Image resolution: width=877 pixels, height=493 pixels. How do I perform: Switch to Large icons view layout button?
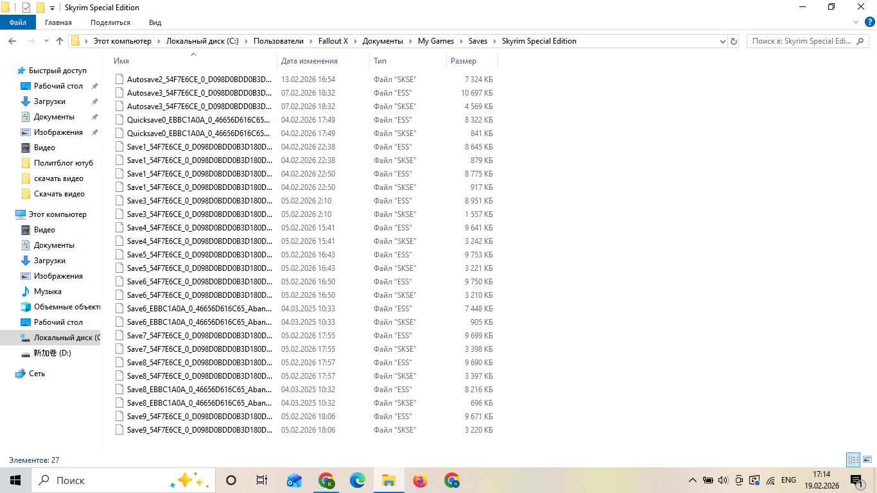(x=867, y=460)
